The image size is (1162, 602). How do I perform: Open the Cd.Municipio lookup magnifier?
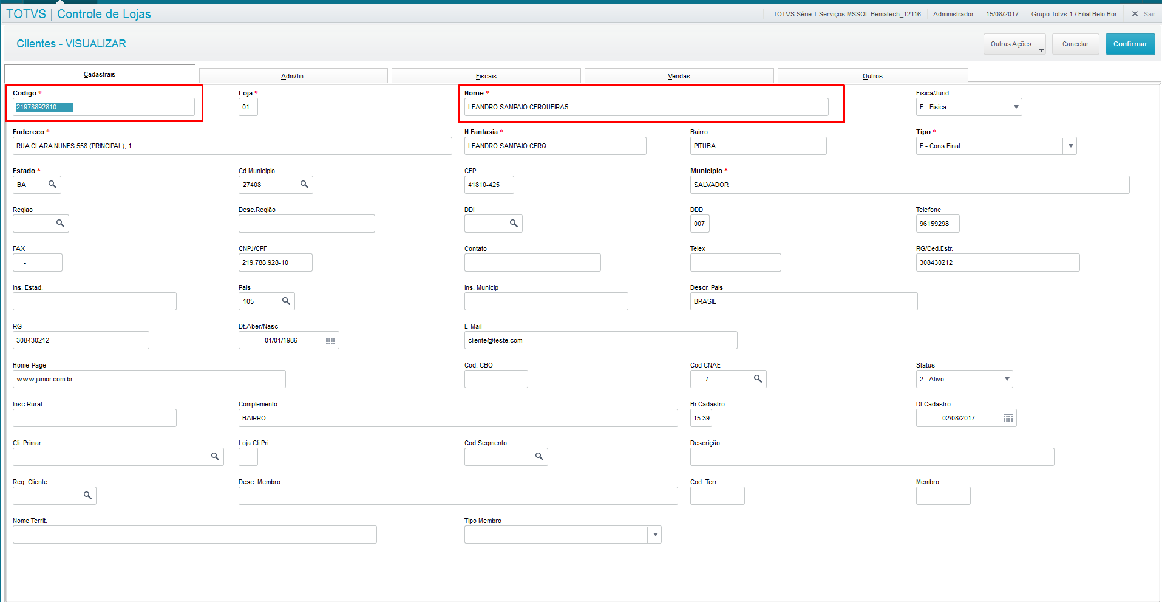pyautogui.click(x=304, y=185)
